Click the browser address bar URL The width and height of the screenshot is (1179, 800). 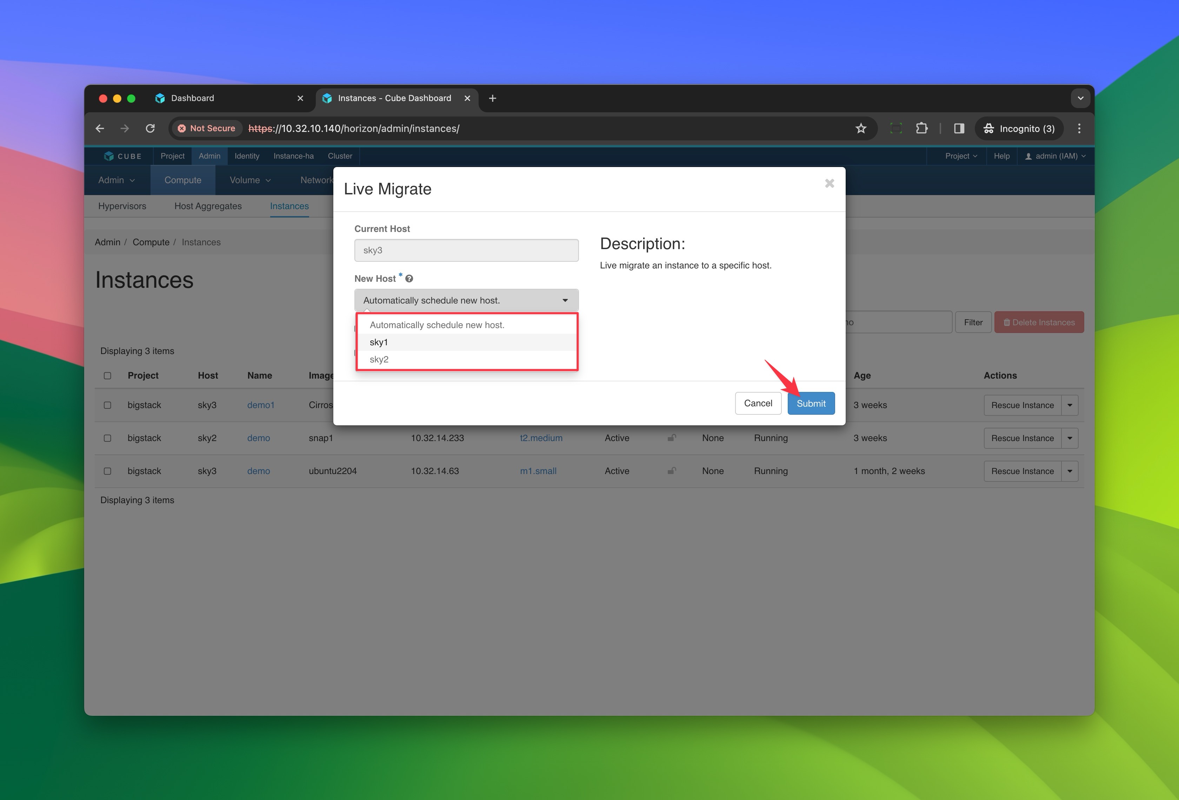click(354, 128)
